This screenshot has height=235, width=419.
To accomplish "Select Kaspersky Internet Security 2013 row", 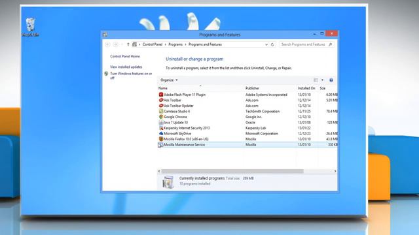I will (247, 128).
